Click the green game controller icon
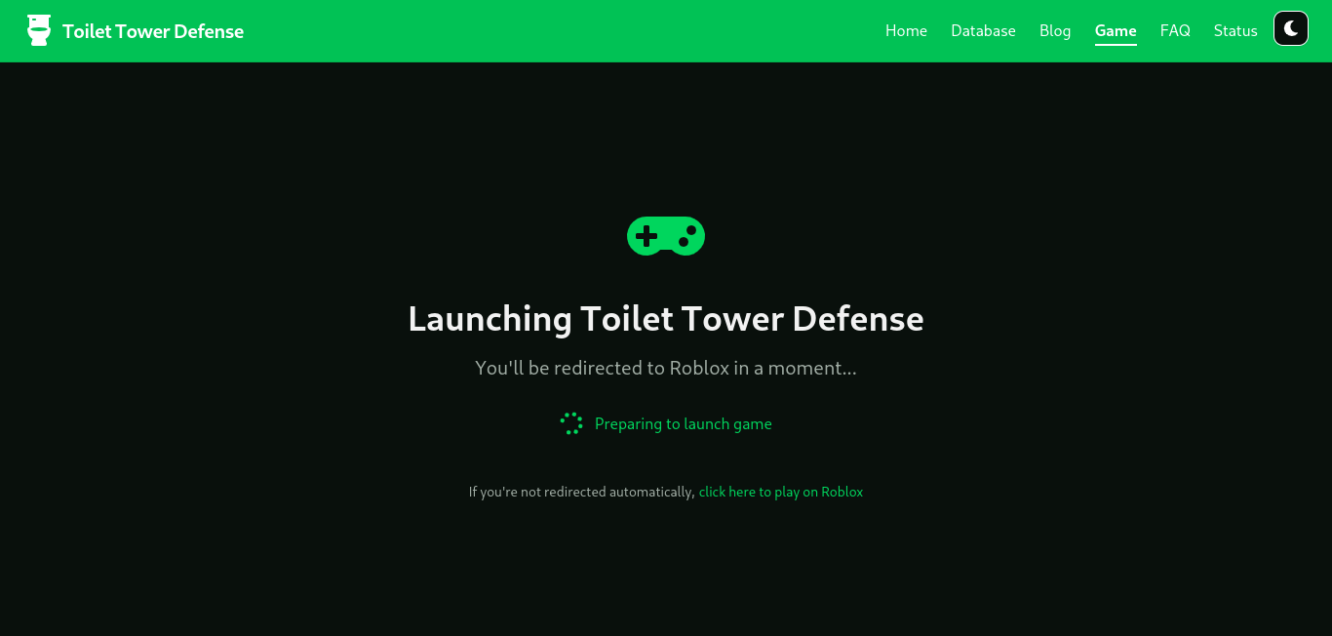The height and width of the screenshot is (636, 1332). [x=666, y=236]
